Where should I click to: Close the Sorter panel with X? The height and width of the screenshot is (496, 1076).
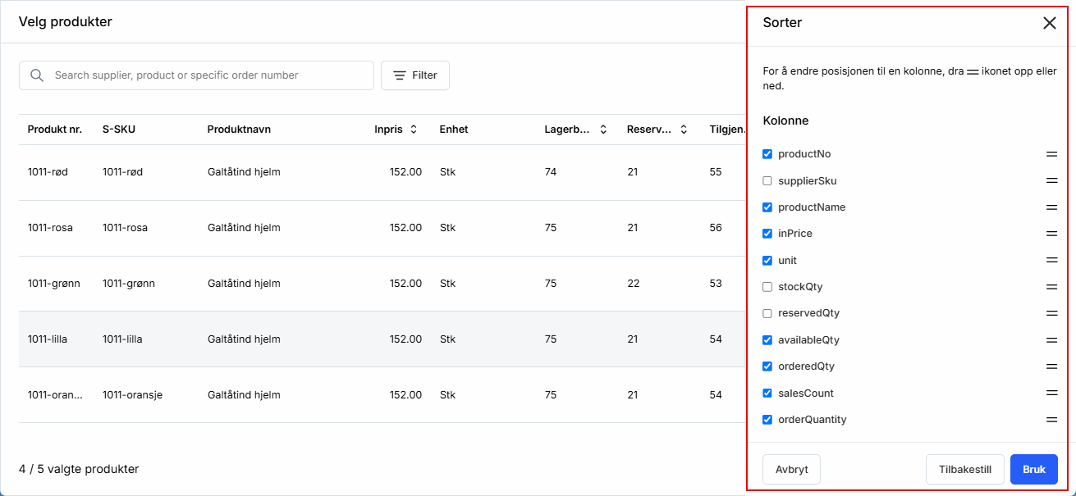[x=1049, y=23]
